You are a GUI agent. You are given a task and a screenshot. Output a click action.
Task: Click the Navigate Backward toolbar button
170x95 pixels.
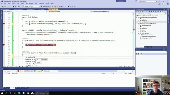[x=3, y=6]
